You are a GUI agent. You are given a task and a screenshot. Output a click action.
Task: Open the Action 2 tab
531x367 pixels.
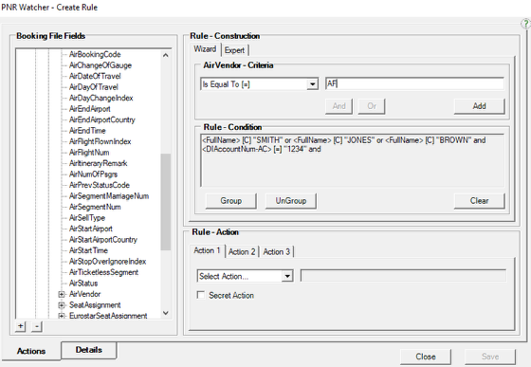click(x=242, y=252)
